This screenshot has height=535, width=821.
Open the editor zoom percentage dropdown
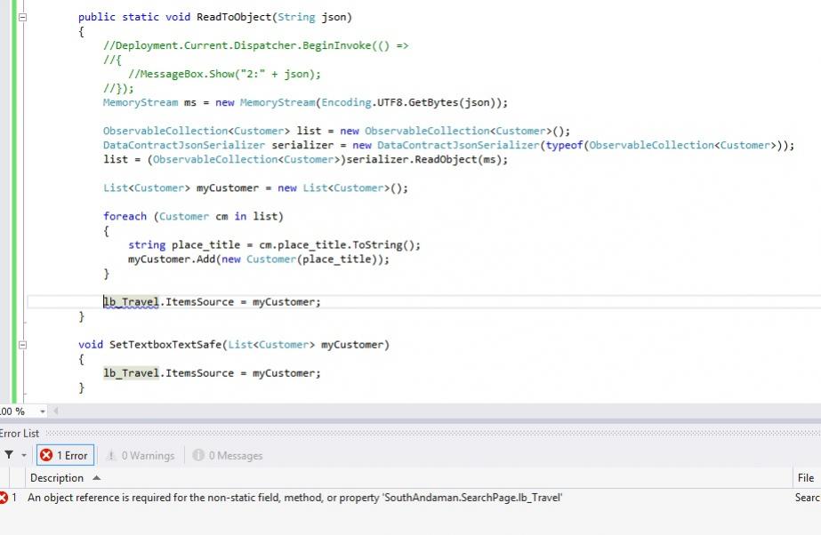[43, 411]
